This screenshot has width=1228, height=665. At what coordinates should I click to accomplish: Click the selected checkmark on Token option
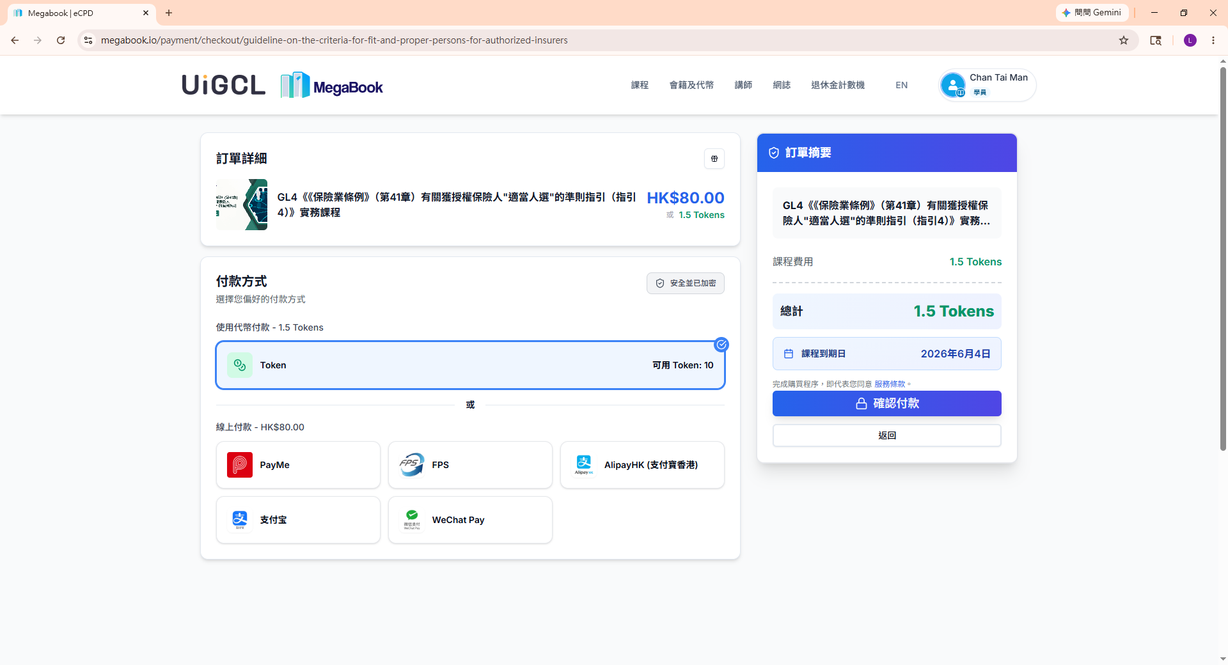721,345
